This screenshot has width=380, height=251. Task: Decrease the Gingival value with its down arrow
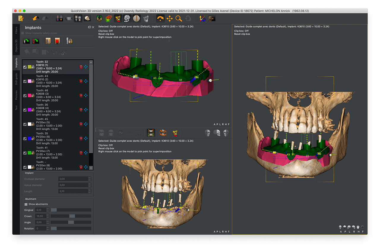pyautogui.click(x=47, y=211)
